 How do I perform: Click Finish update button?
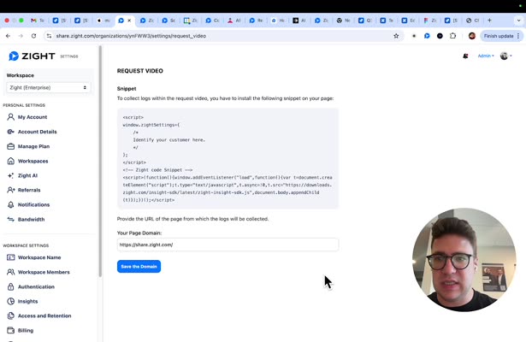[501, 36]
